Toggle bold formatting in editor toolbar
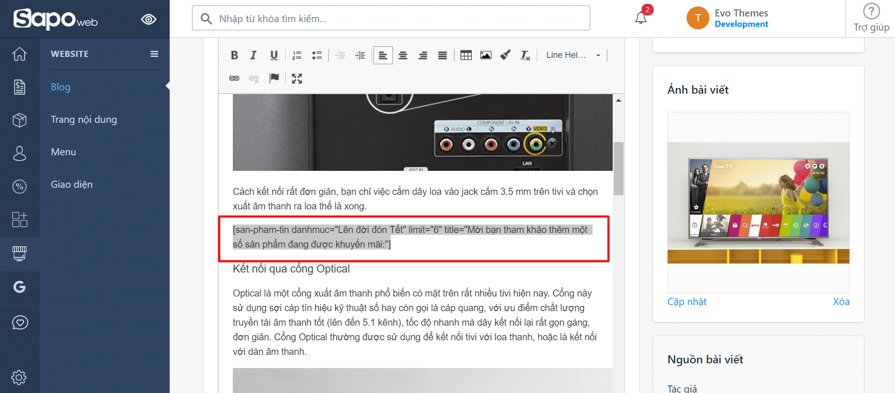Screen dimensions: 895x393 coord(234,55)
